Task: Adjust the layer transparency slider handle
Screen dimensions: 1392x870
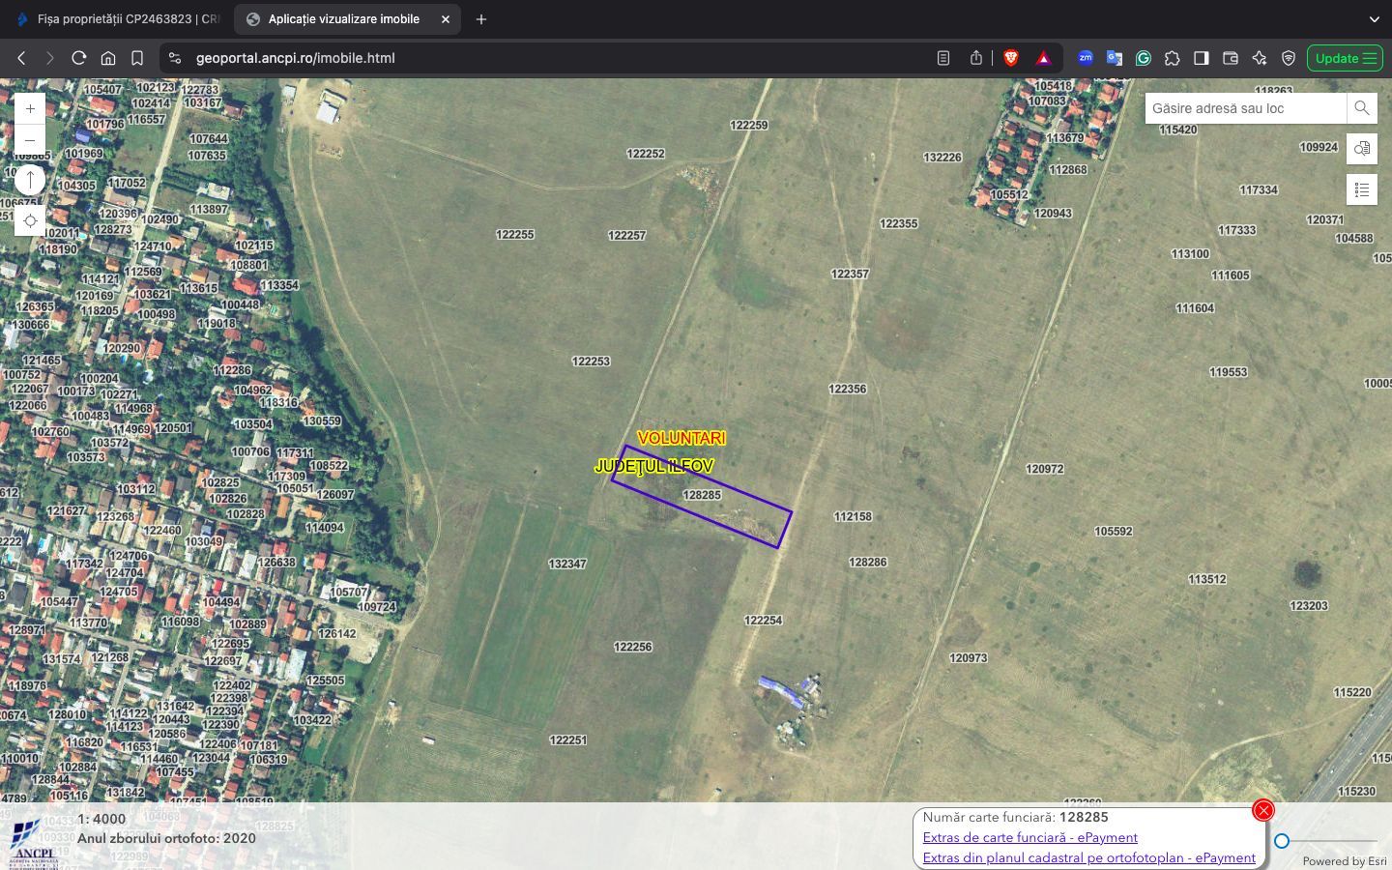Action: tap(1282, 841)
